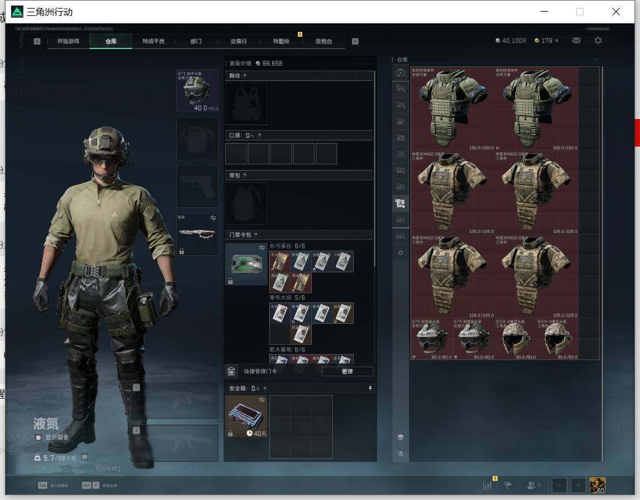Screen dimensions: 640x500
Task: Click the lock icon on knife slot
Action: point(182,251)
